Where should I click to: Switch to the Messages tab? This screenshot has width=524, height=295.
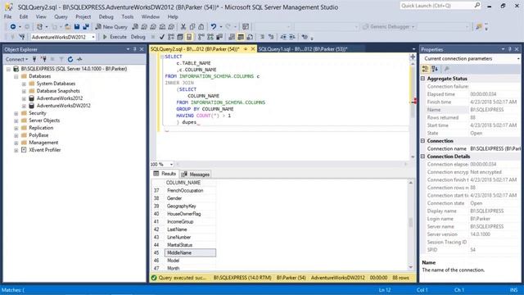pos(196,175)
